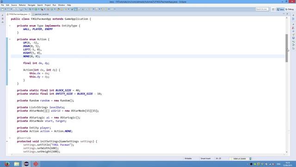Image resolution: width=296 pixels, height=167 pixels.
Task: Collapse the Action constructor code block
Action: (x=10, y=70)
